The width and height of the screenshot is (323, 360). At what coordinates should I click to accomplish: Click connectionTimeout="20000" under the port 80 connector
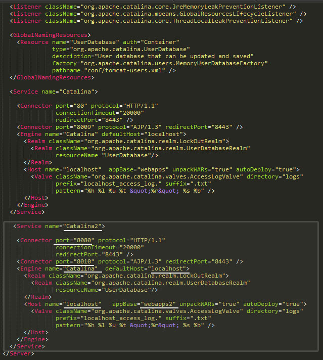(x=100, y=113)
